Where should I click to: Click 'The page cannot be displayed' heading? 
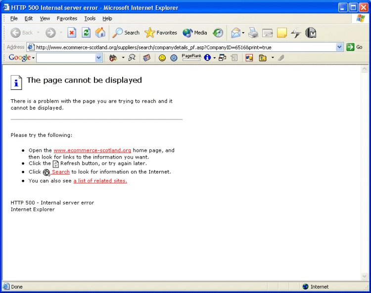(84, 81)
